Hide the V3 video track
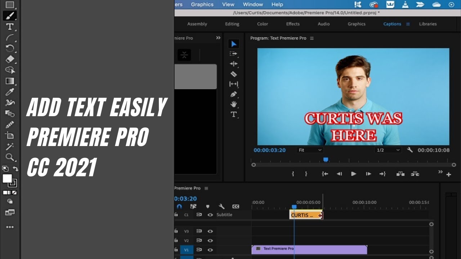461x259 pixels. pos(210,231)
